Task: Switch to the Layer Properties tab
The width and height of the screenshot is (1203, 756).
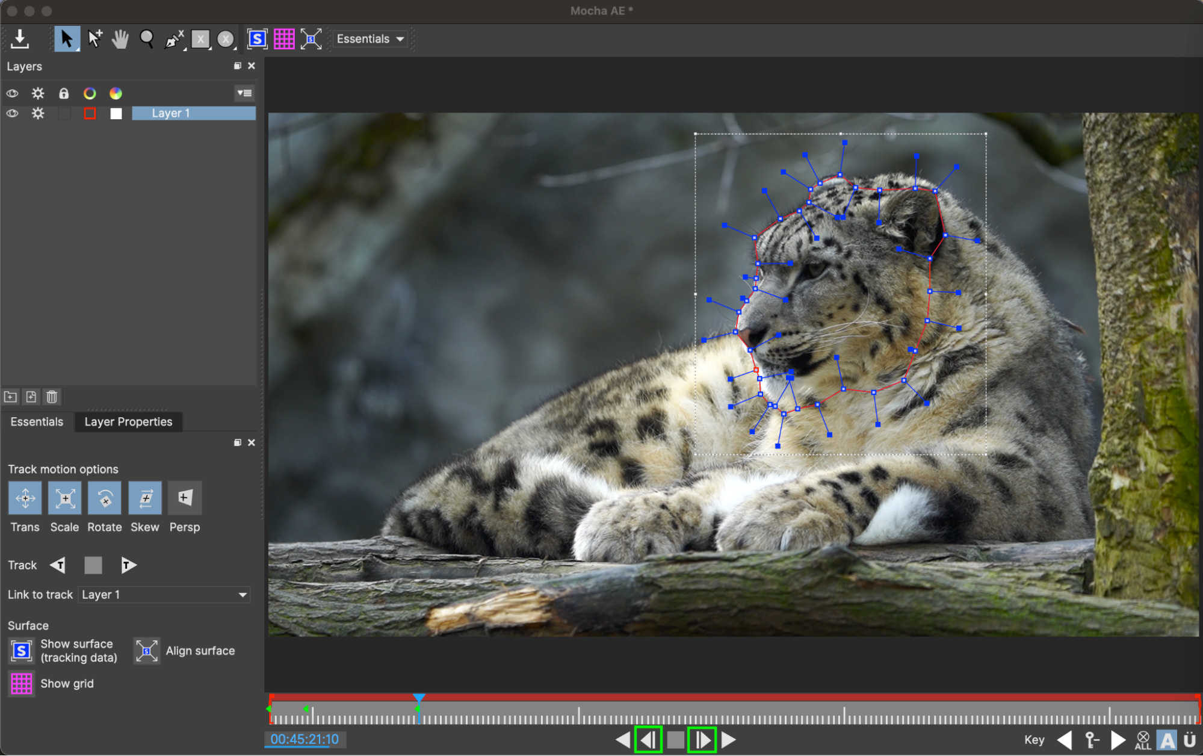Action: (x=128, y=421)
